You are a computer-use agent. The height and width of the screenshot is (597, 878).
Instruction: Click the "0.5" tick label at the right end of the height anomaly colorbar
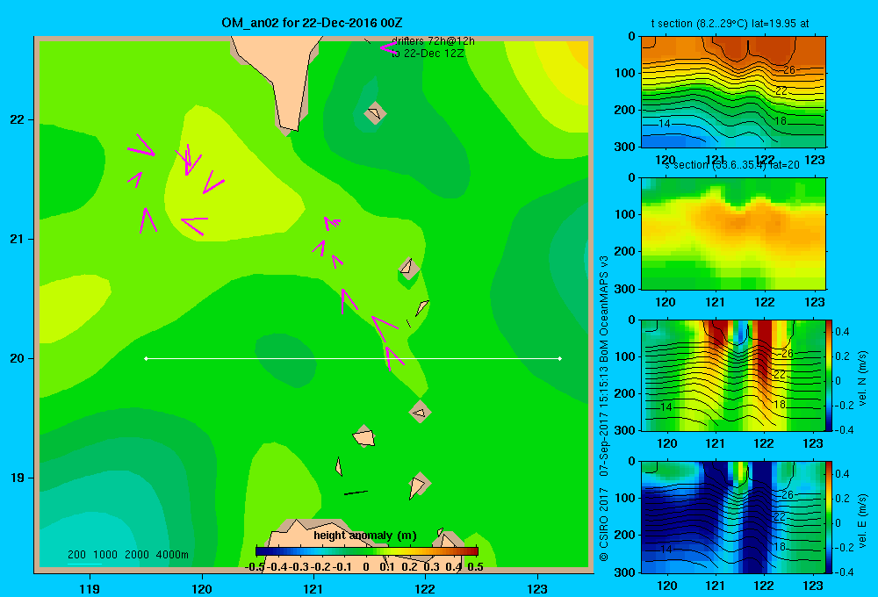475,567
